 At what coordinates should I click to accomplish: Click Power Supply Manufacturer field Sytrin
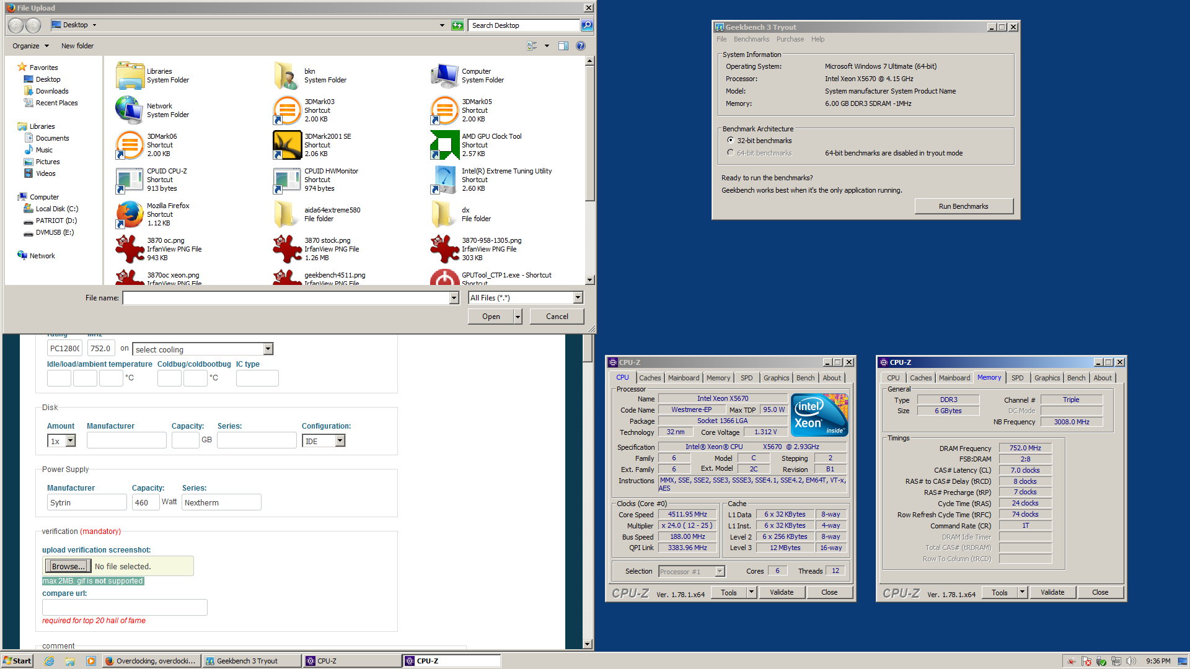tap(87, 502)
